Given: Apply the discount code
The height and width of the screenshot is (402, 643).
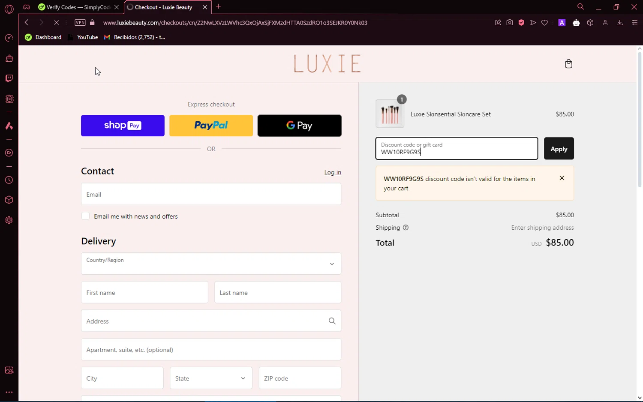Looking at the screenshot, I should [559, 149].
